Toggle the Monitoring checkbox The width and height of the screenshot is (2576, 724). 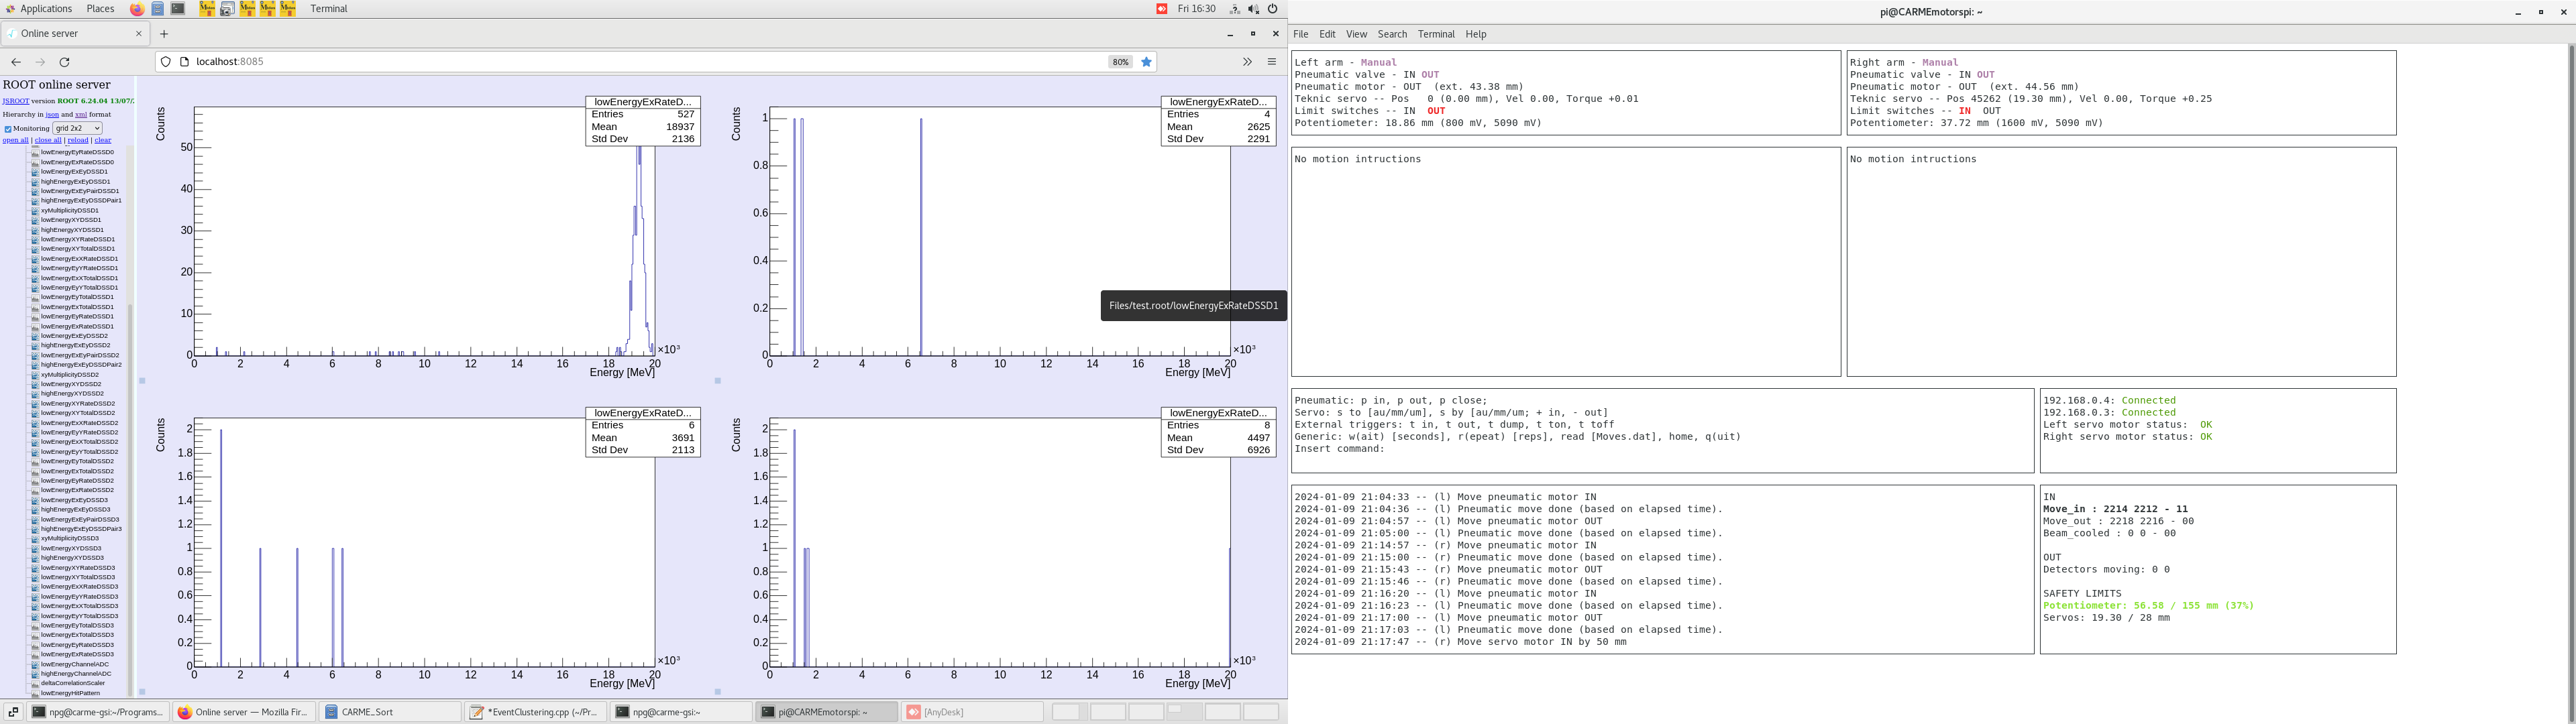(x=8, y=129)
